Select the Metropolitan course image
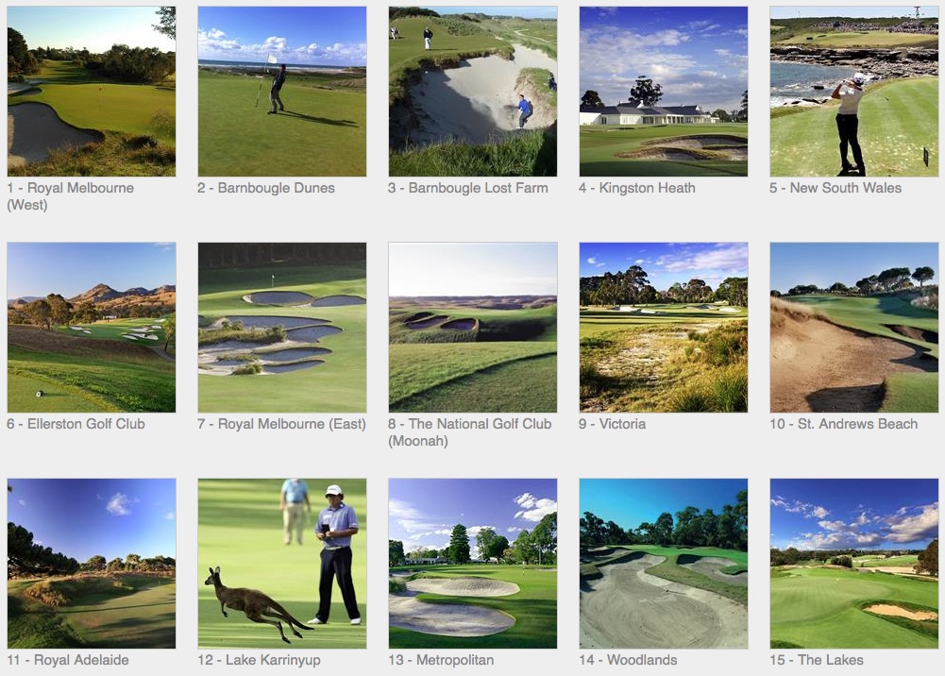945x676 pixels. [x=473, y=564]
